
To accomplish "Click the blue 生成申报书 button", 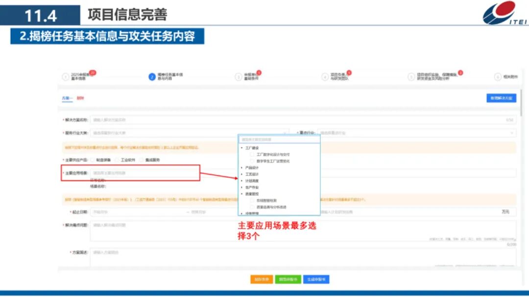I will tap(316, 279).
